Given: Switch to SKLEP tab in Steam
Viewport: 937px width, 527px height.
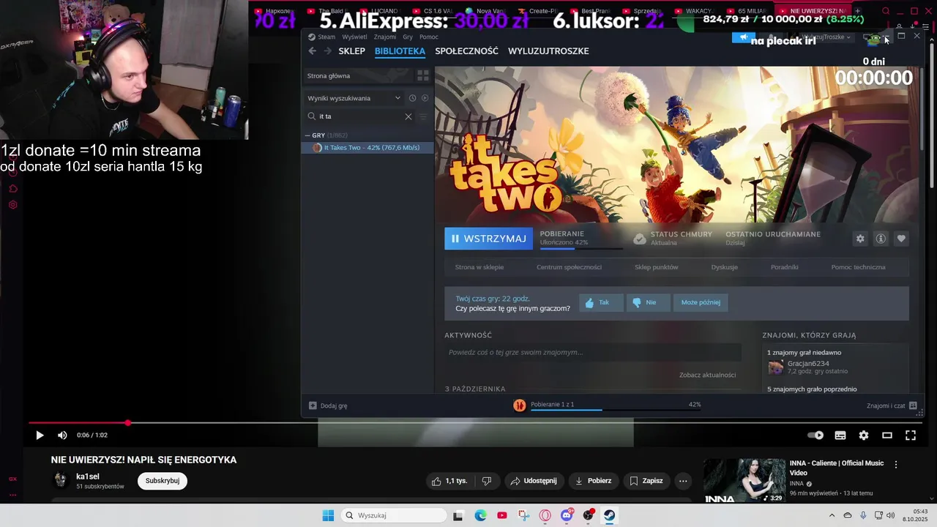Looking at the screenshot, I should [352, 51].
